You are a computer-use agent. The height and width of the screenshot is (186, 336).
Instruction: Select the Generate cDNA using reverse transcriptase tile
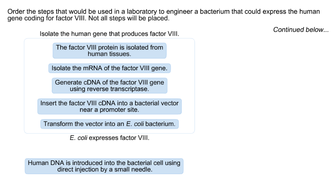(110, 86)
